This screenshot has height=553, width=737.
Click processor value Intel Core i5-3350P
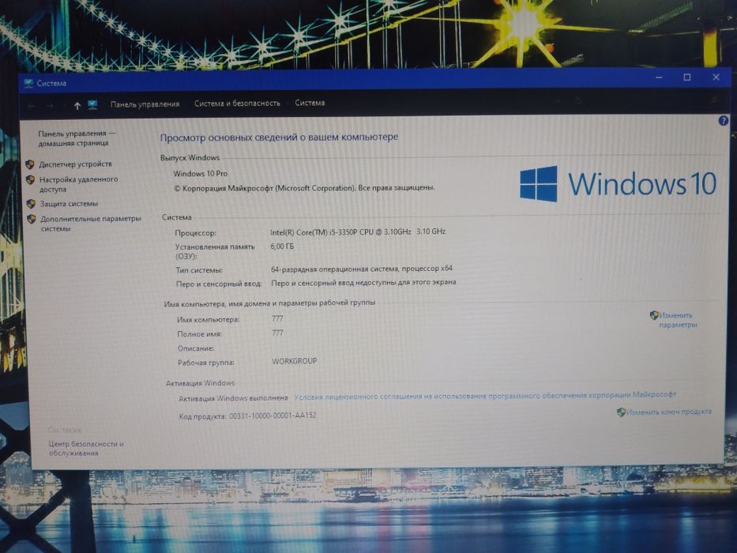[358, 231]
